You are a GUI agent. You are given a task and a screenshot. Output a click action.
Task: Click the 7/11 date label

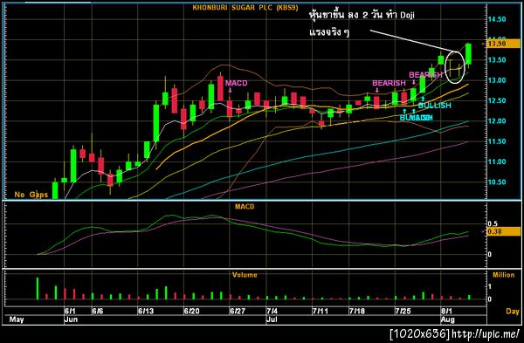coord(321,312)
